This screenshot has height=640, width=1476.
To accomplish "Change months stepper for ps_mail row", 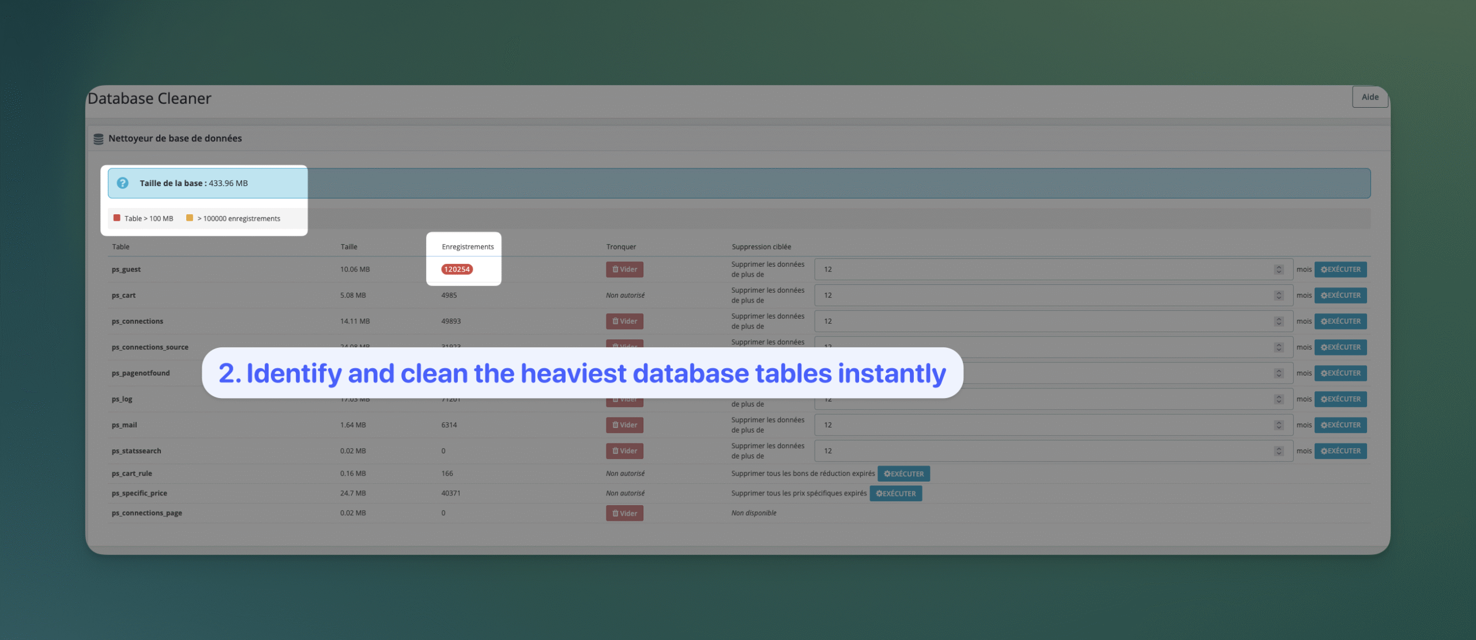I will point(1278,425).
